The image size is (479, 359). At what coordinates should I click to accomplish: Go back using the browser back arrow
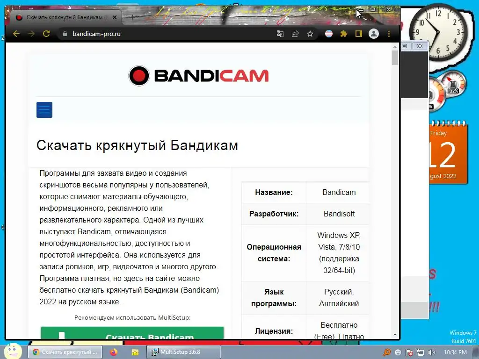click(16, 34)
